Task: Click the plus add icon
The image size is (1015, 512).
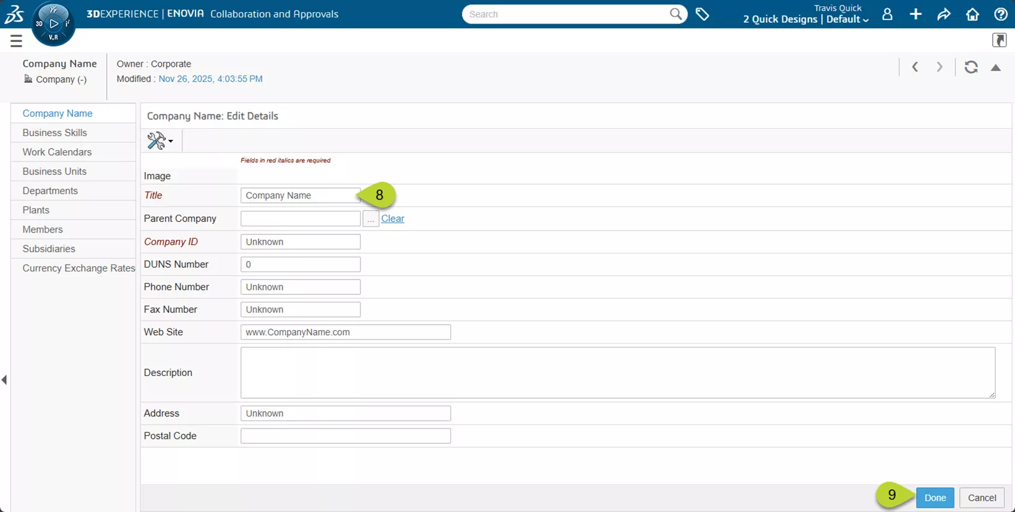Action: click(915, 14)
